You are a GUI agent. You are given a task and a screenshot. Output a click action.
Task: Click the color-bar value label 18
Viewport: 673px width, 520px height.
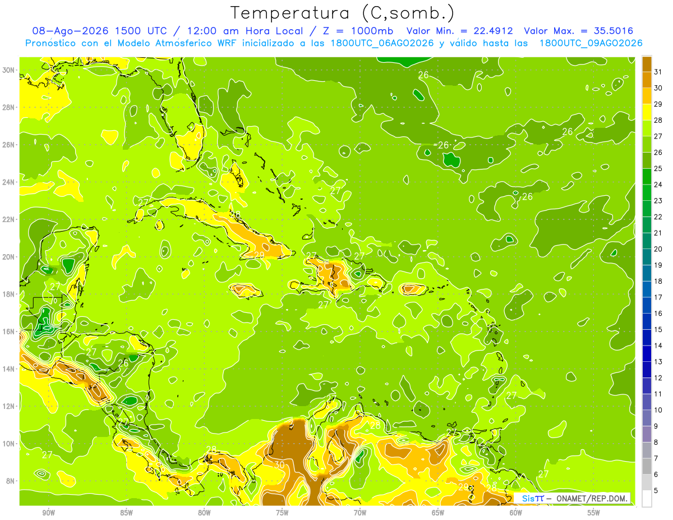pyautogui.click(x=658, y=281)
